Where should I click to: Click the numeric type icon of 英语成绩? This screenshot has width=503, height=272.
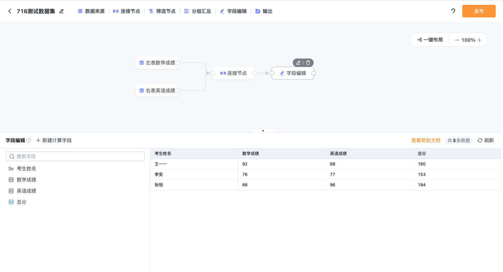(11, 191)
